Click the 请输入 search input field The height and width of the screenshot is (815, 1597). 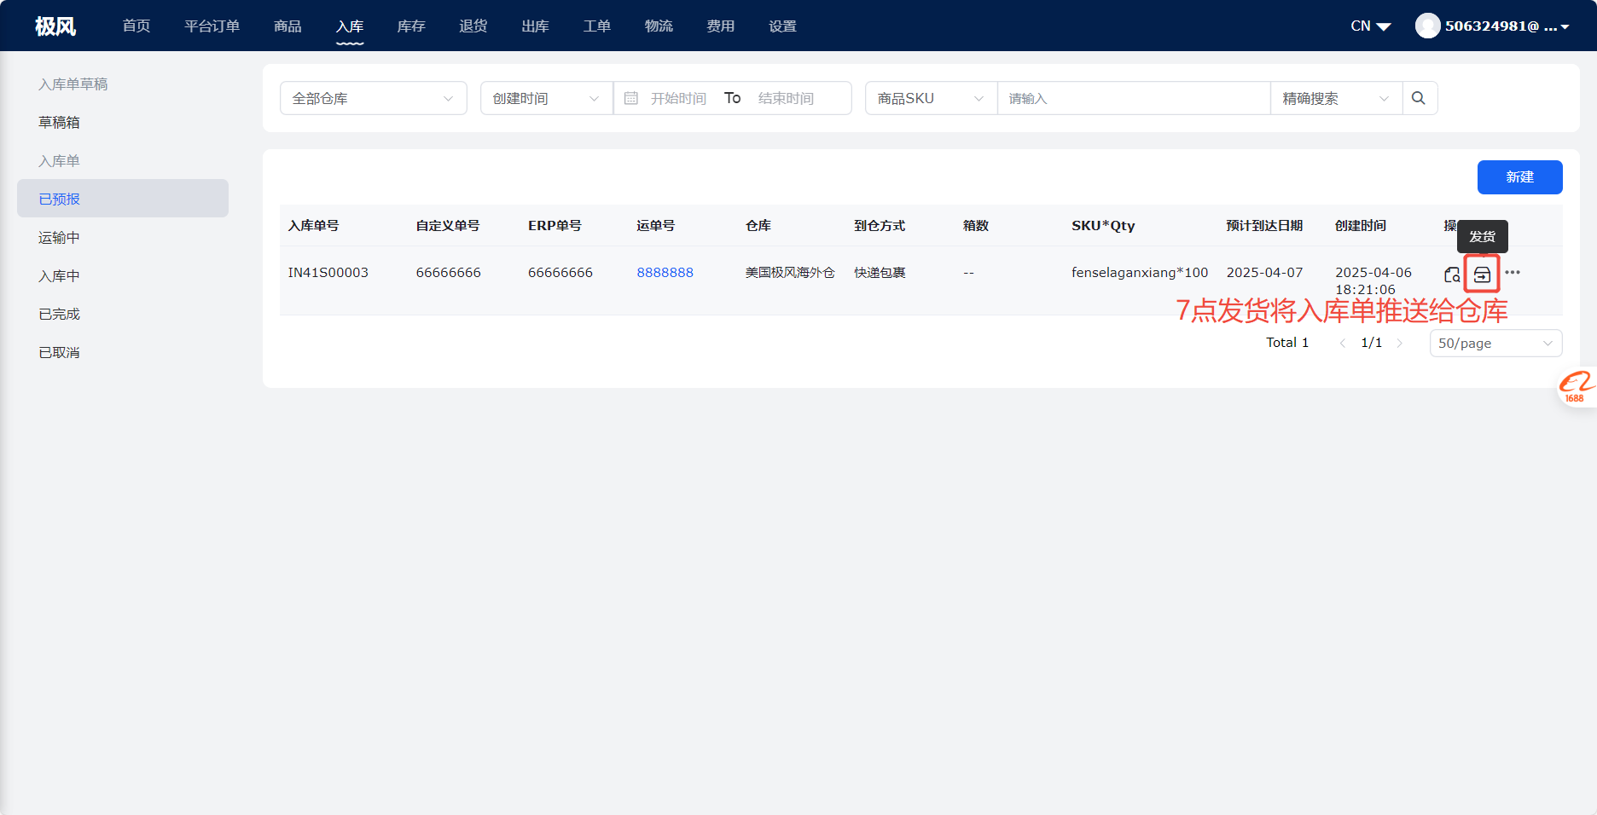1133,98
